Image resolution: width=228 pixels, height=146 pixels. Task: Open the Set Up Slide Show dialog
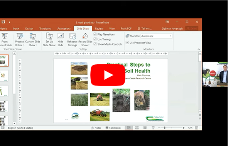pos(49,40)
